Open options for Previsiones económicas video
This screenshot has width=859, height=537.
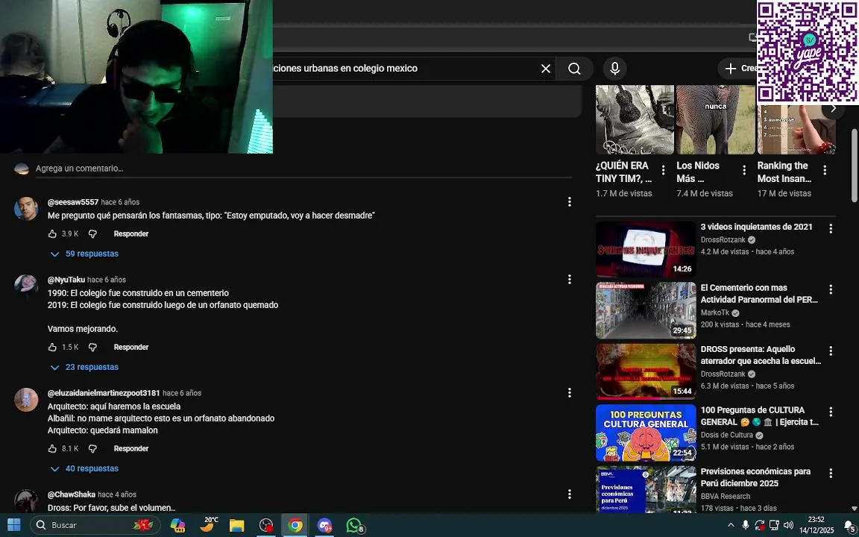[831, 473]
